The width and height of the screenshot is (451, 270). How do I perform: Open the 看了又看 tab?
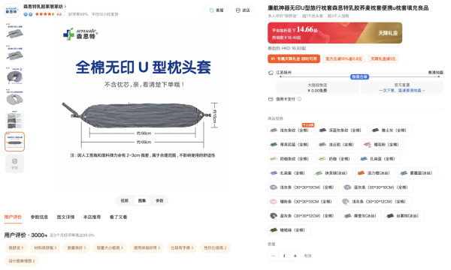tap(118, 217)
